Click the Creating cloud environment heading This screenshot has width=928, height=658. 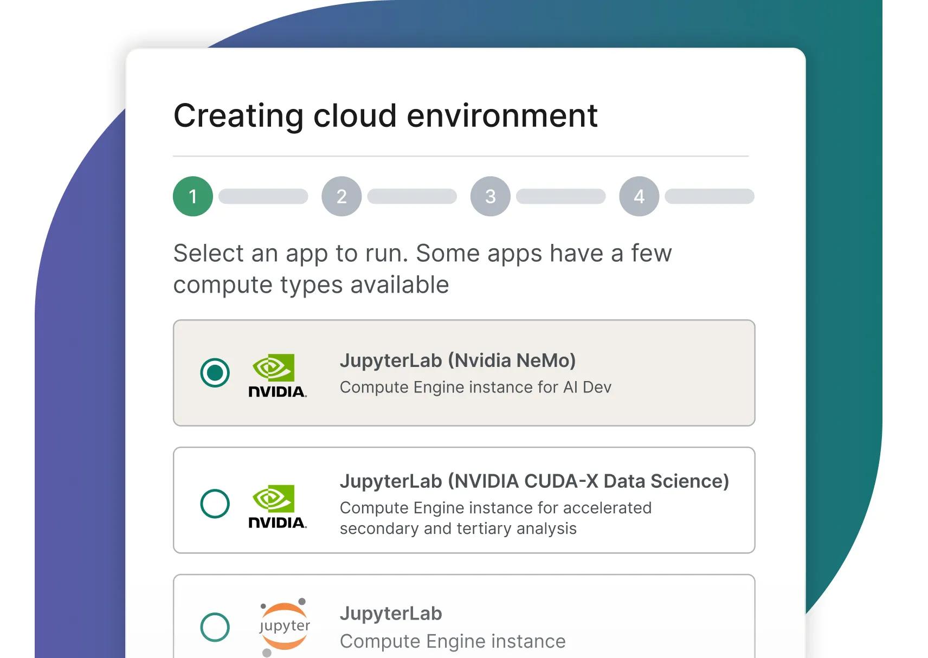[385, 115]
